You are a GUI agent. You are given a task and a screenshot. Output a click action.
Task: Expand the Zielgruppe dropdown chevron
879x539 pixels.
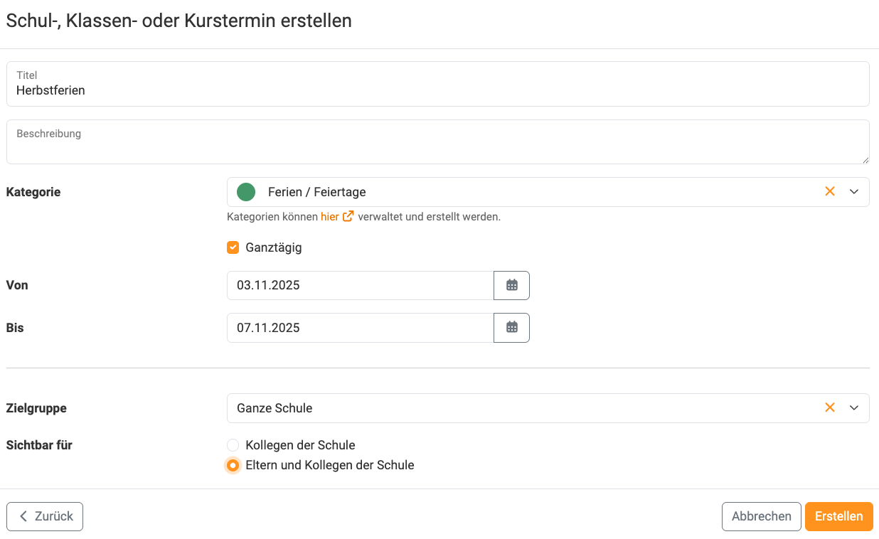pyautogui.click(x=854, y=407)
